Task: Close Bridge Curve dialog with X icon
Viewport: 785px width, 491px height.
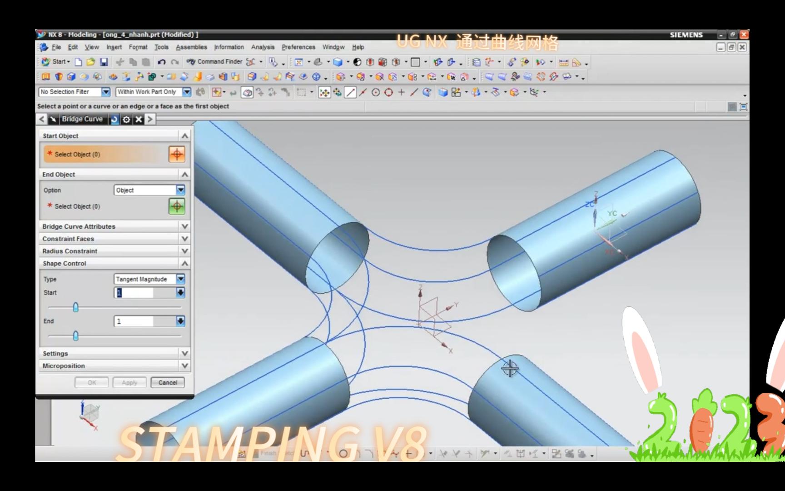Action: (139, 119)
